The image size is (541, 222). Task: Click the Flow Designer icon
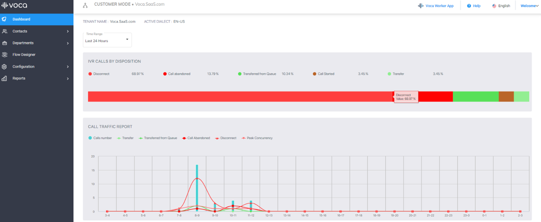pyautogui.click(x=4, y=55)
